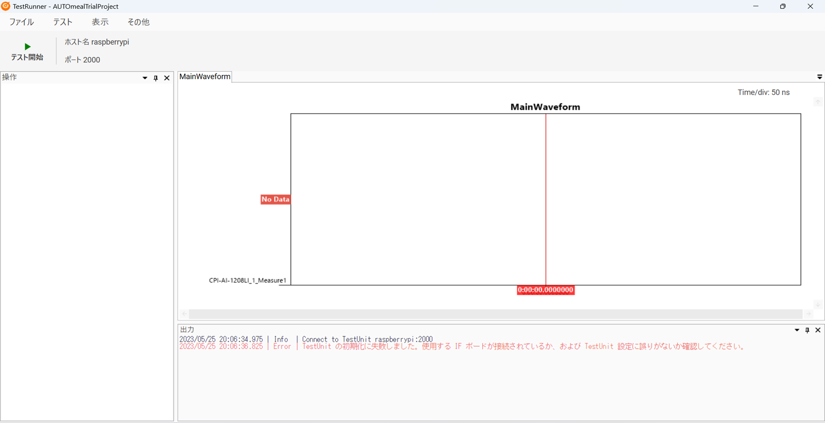Toggle the auto-hide pin on the 出力 panel
The width and height of the screenshot is (825, 423).
807,330
